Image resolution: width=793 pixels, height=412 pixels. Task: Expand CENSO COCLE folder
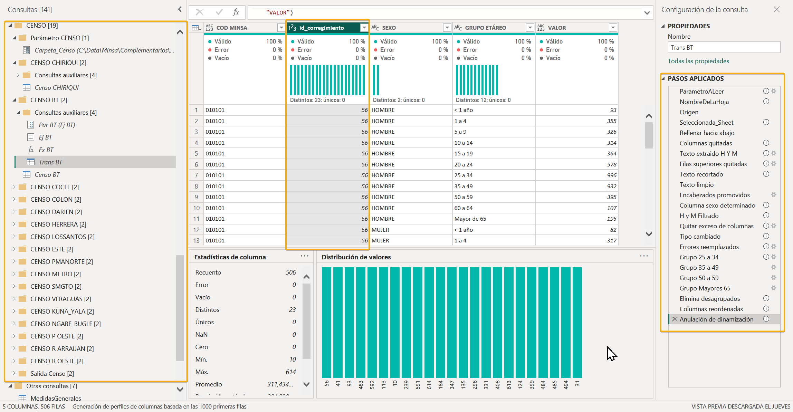14,187
